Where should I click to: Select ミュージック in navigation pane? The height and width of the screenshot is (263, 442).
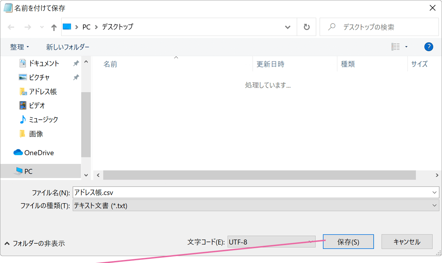(43, 120)
